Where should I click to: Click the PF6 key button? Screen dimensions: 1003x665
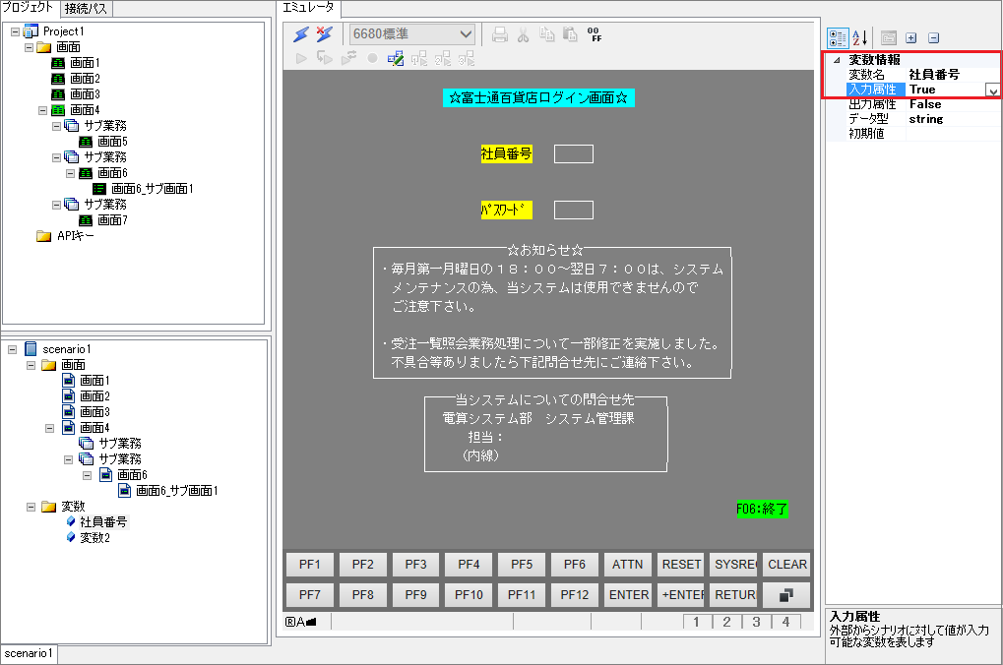click(575, 565)
